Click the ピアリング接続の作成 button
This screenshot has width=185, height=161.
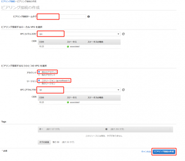(x=164, y=152)
